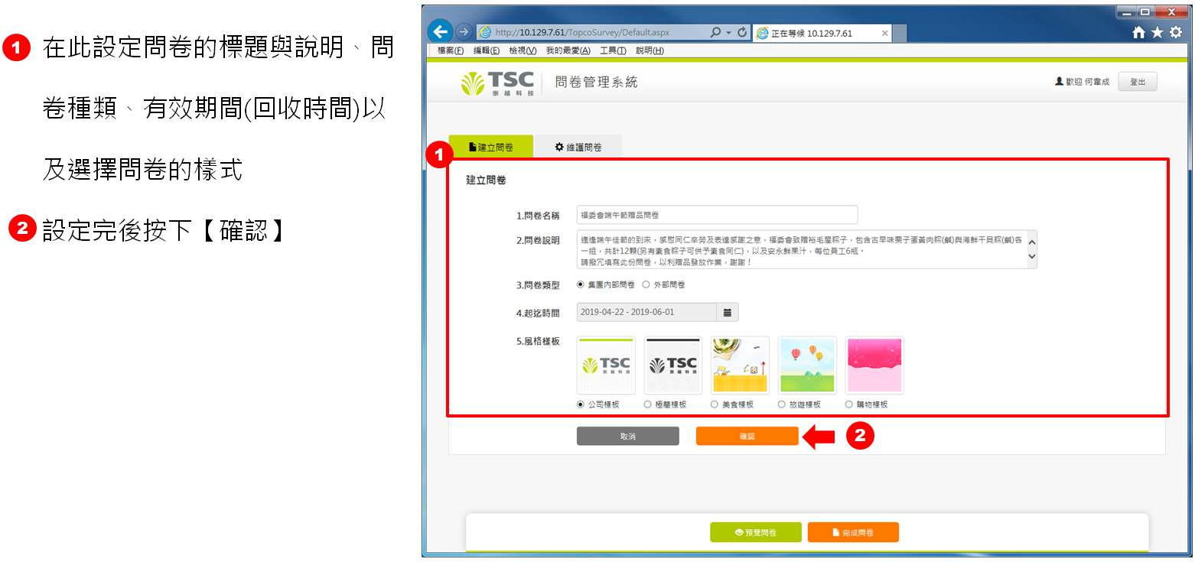Choose the 美食樣板 radio button
The width and height of the screenshot is (1195, 562).
point(715,404)
